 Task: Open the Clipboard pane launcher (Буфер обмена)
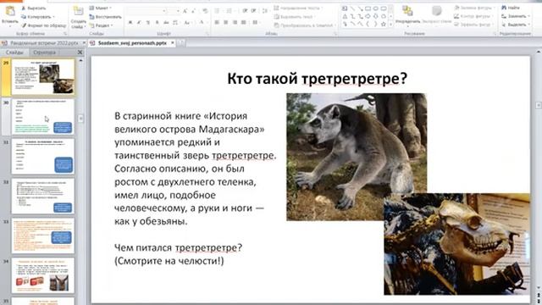click(65, 34)
